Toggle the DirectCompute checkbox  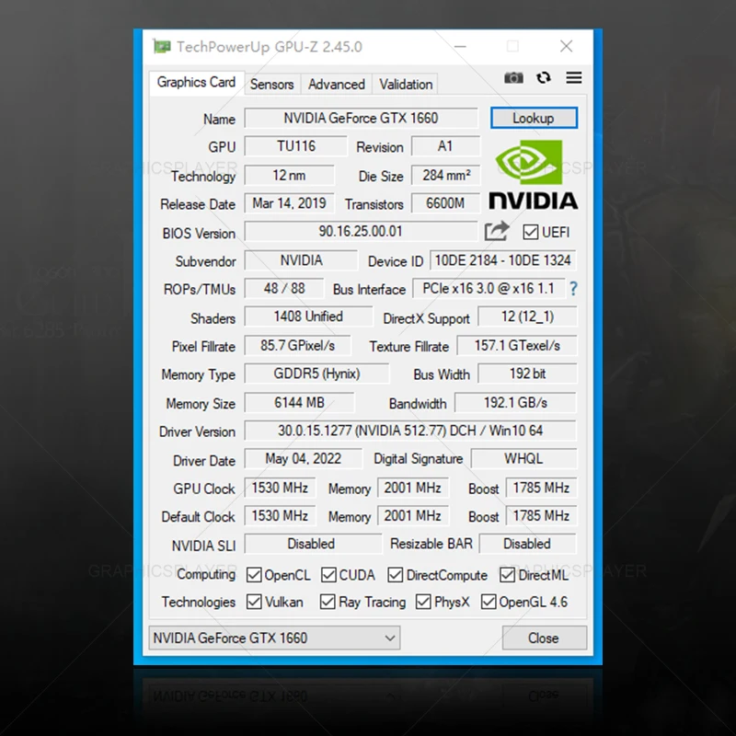click(x=396, y=574)
